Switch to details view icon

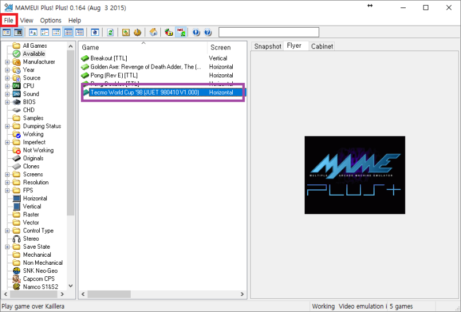(68, 32)
